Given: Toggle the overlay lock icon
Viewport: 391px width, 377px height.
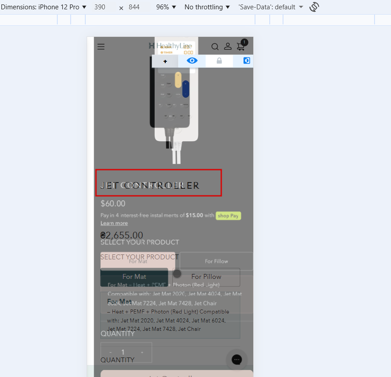Looking at the screenshot, I should click(x=219, y=61).
